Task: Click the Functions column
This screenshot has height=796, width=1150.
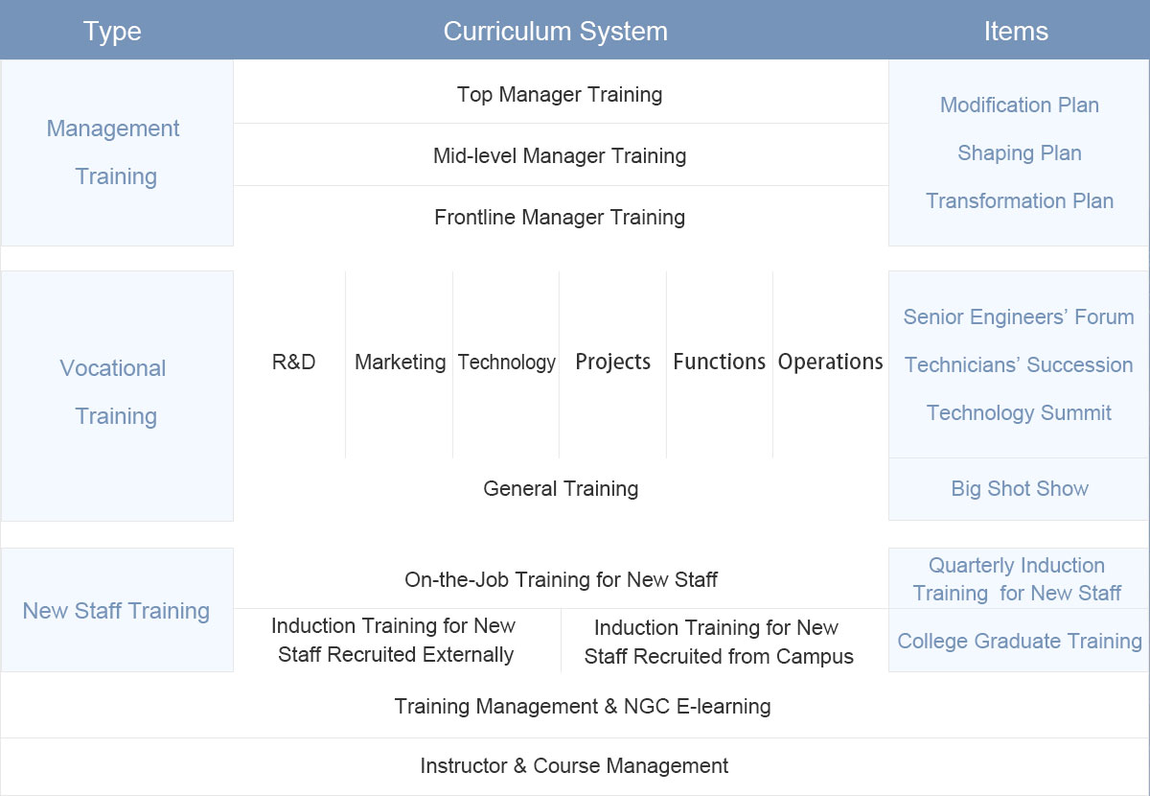Action: pyautogui.click(x=720, y=363)
